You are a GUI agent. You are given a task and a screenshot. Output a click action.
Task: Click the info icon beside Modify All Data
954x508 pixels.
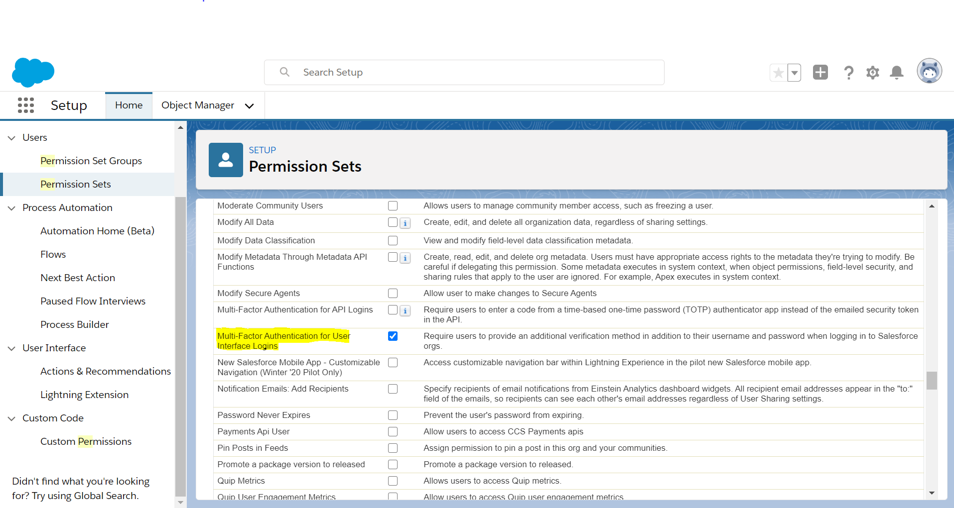click(x=405, y=223)
